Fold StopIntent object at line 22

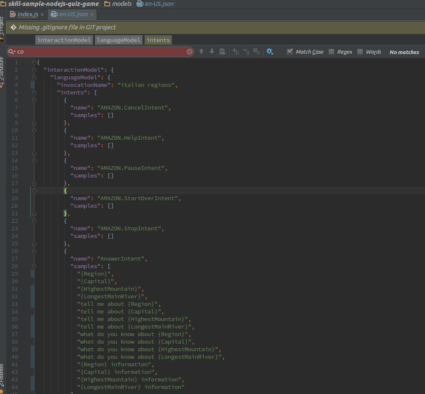(34, 221)
